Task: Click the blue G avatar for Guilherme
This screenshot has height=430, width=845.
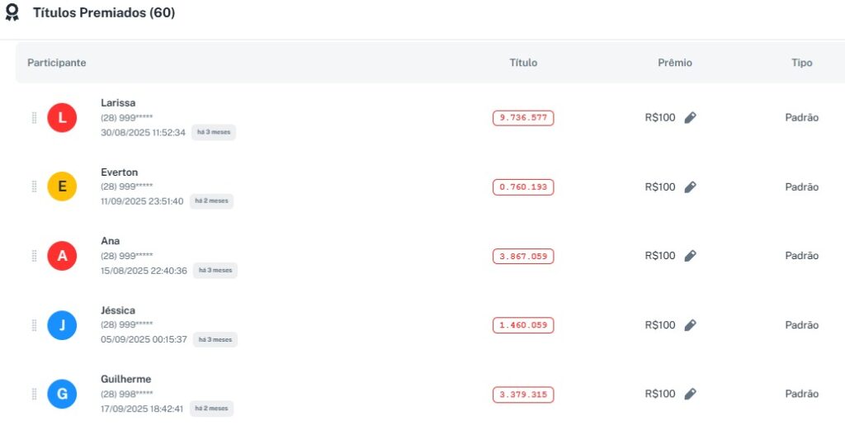Action: pos(62,394)
